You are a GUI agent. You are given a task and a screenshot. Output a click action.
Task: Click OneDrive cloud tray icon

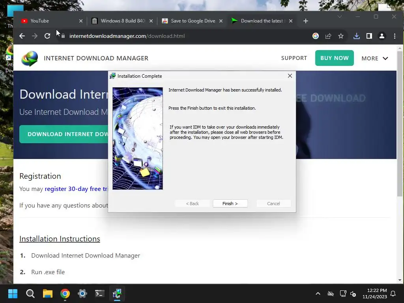click(331, 294)
